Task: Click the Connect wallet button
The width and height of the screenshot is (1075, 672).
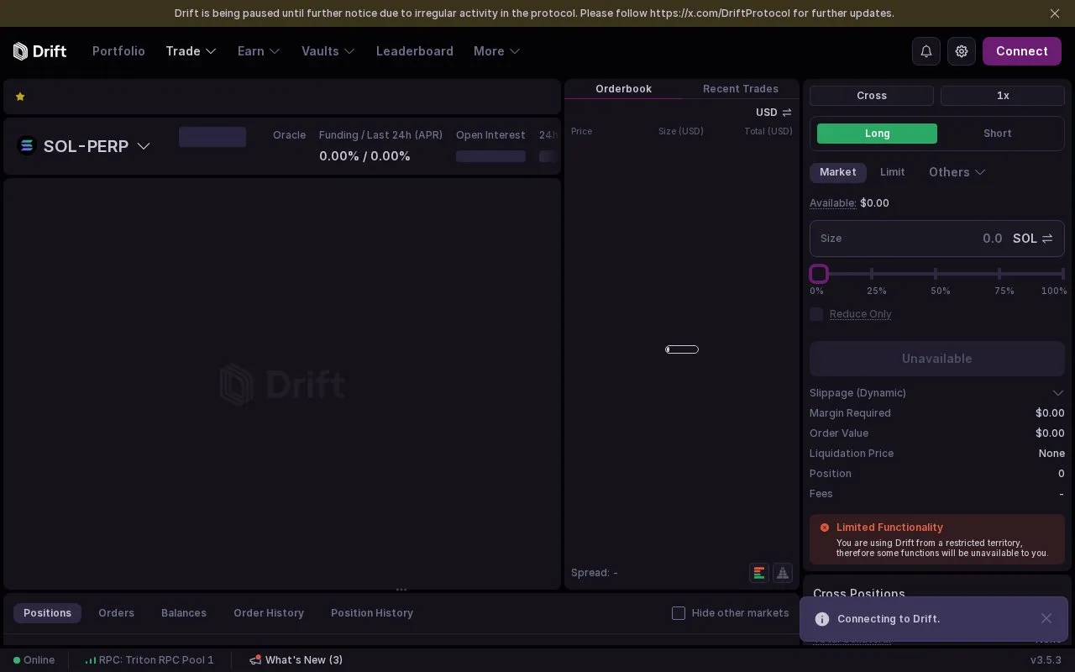Action: point(1022,51)
